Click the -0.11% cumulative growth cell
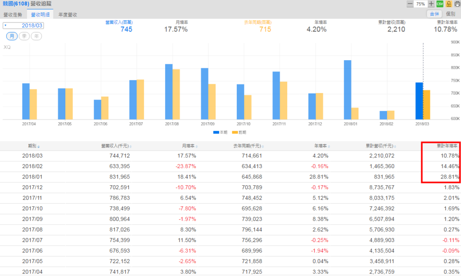Image resolution: width=461 pixels, height=276 pixels. (451, 240)
